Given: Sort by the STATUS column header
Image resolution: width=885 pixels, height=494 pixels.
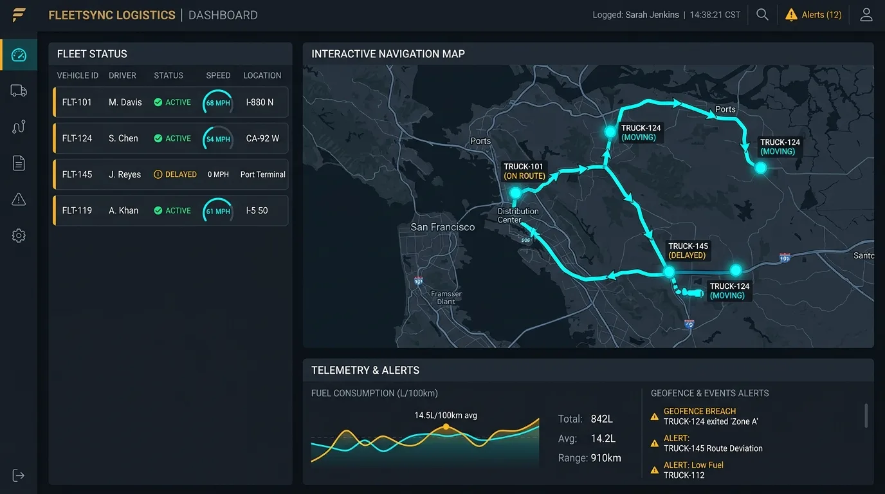Looking at the screenshot, I should [x=169, y=75].
